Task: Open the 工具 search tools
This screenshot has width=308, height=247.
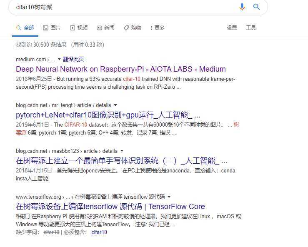Action: (251, 27)
